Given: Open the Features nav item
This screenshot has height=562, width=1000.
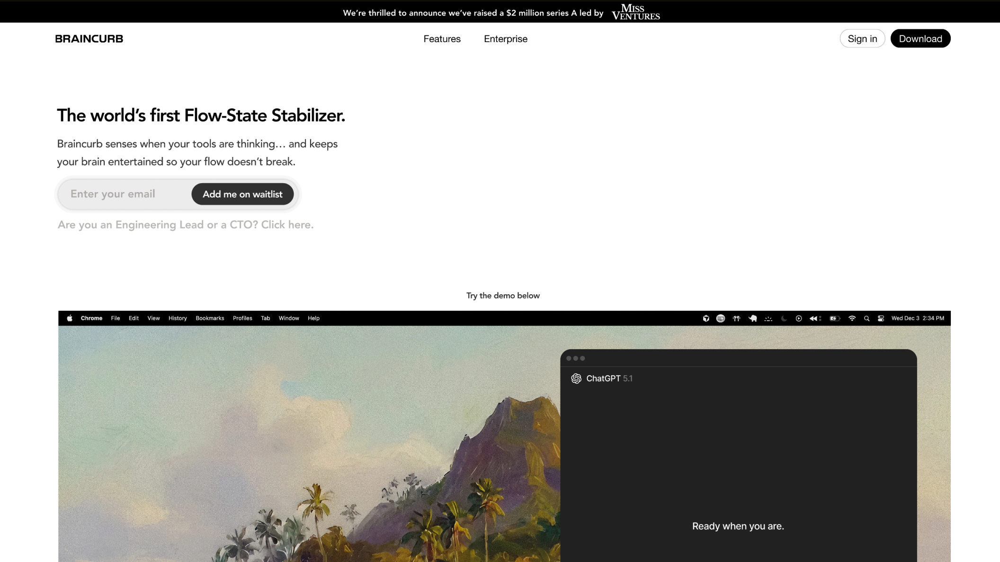Looking at the screenshot, I should click(442, 39).
